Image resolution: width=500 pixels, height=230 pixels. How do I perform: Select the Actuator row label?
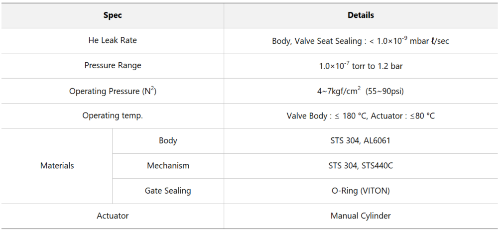click(113, 216)
